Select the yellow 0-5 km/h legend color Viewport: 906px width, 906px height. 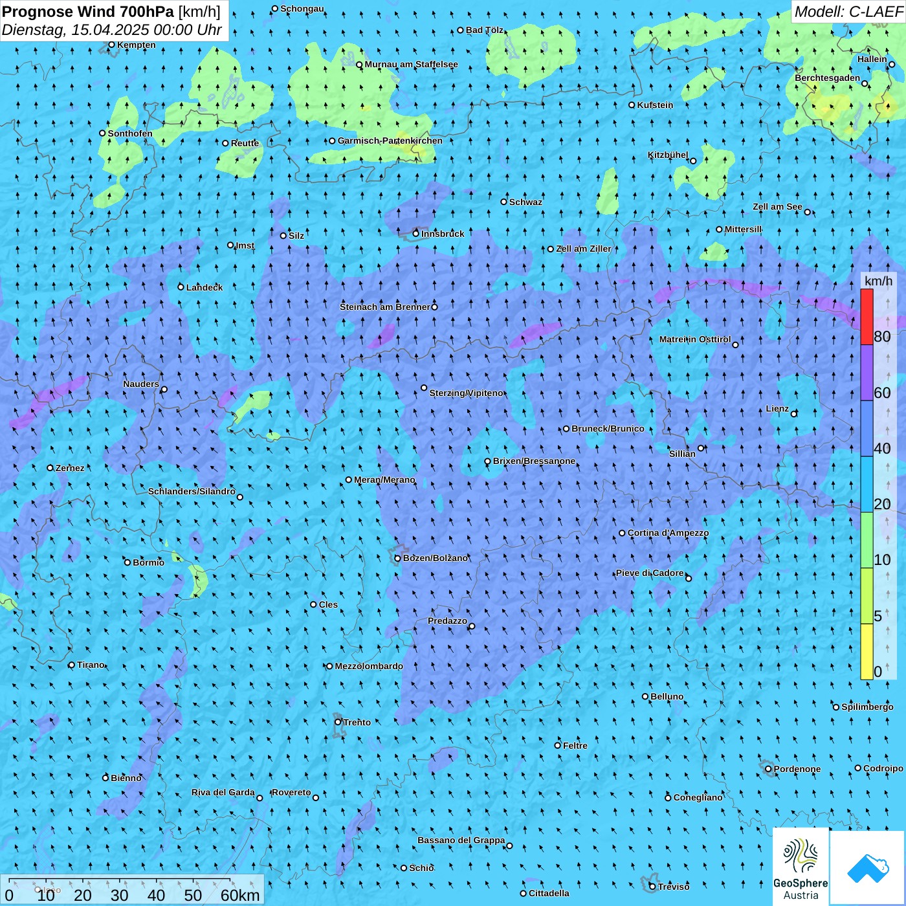867,652
